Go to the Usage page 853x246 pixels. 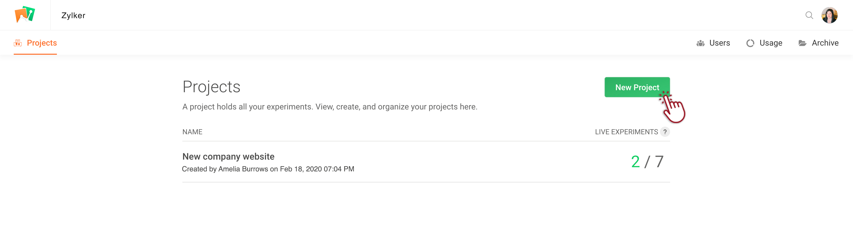pos(770,43)
